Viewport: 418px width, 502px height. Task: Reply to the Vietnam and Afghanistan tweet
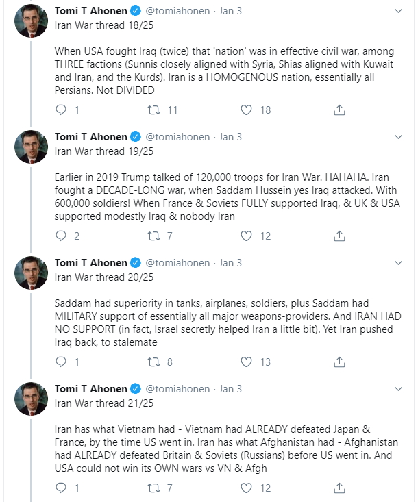61,488
